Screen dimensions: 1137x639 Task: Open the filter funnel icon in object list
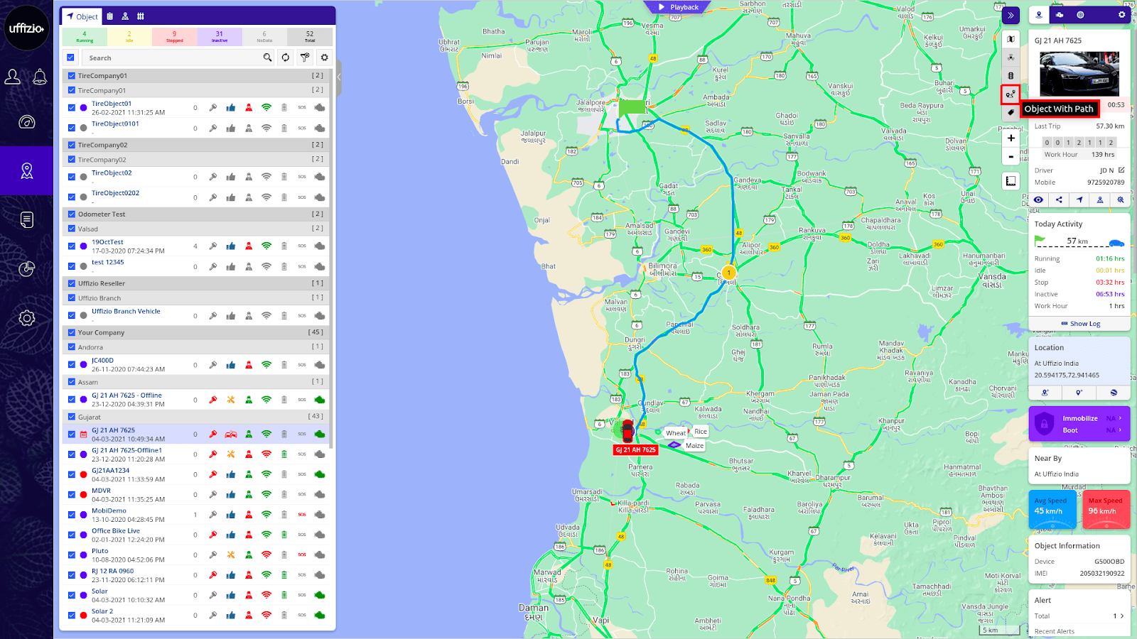[305, 58]
